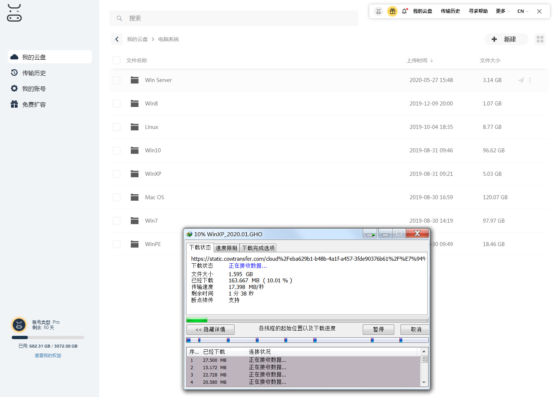The width and height of the screenshot is (554, 397).
Task: Click the download progress bar
Action: pos(307,320)
